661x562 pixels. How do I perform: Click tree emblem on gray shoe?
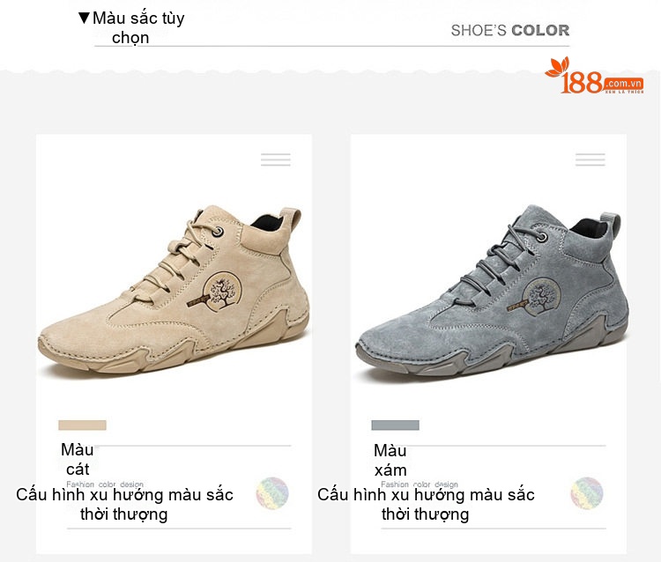coord(541,297)
